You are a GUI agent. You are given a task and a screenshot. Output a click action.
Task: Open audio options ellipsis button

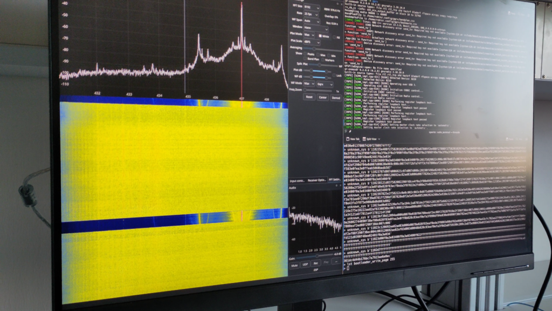coord(336,261)
